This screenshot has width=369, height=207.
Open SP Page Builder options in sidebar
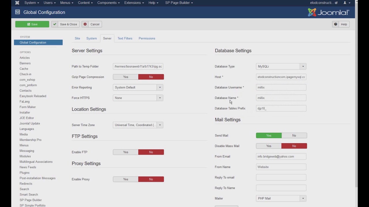click(x=31, y=200)
